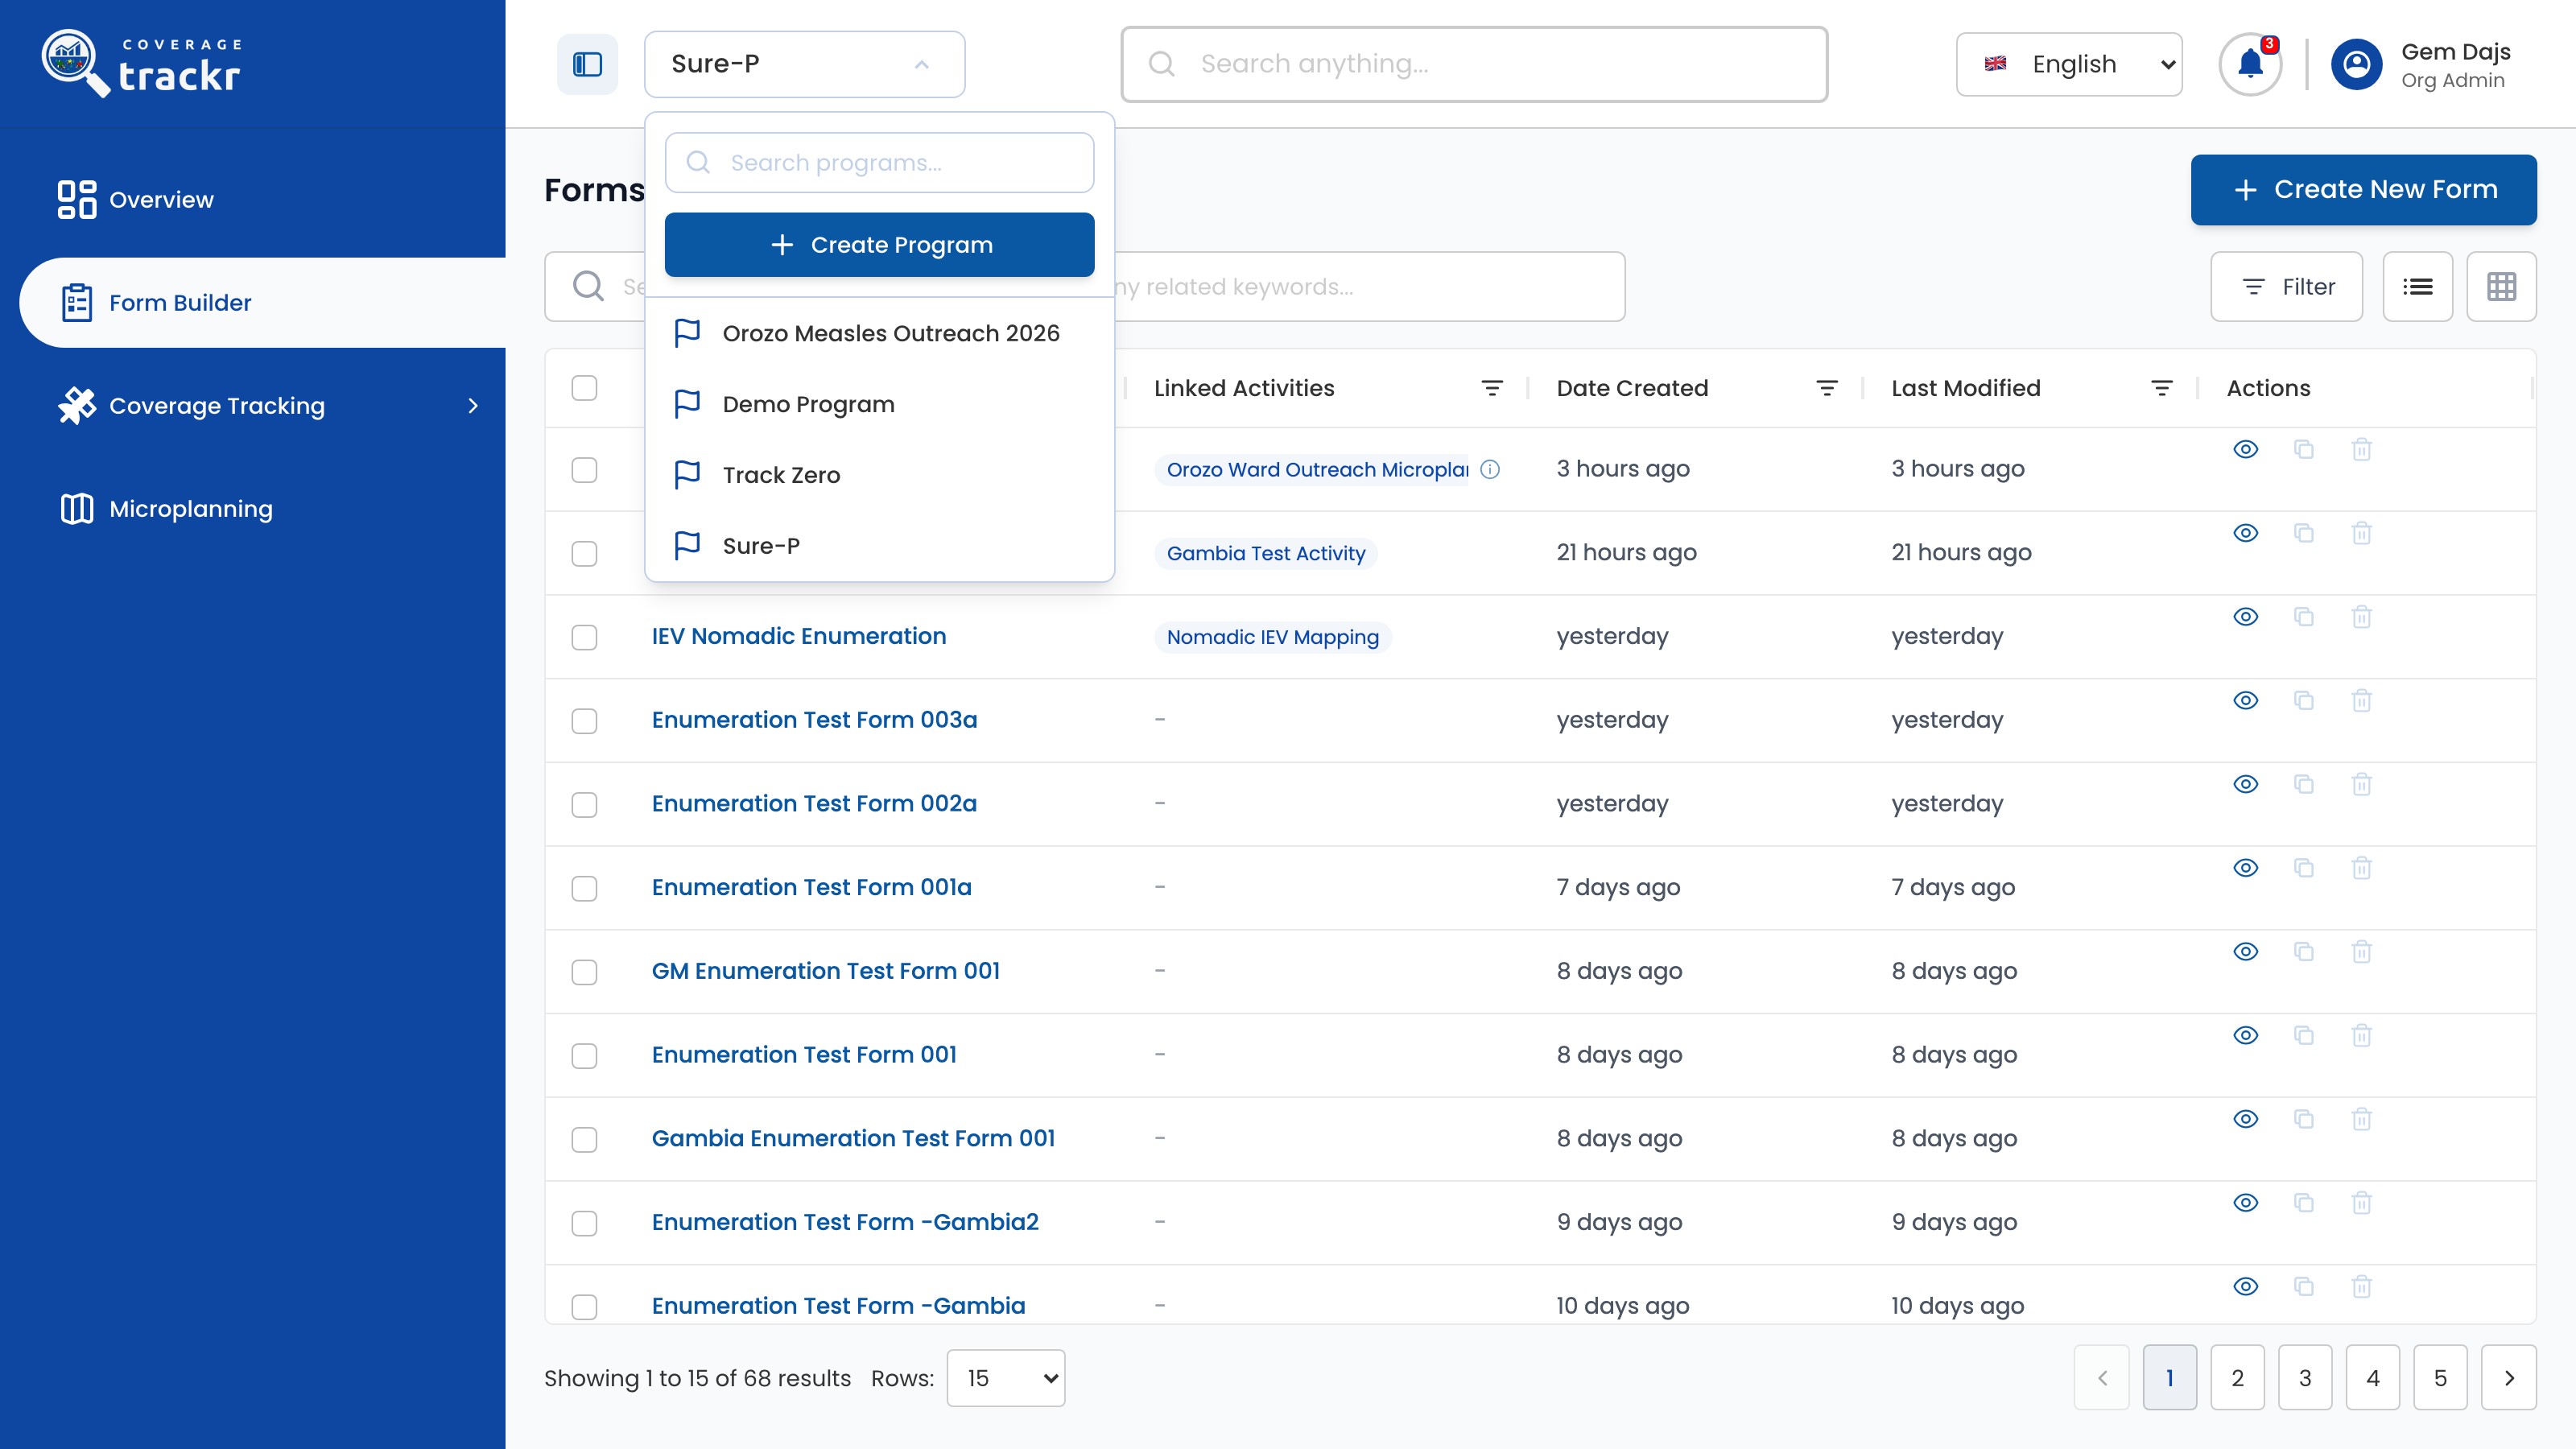Delete the IEV Nomadic Enumeration form
This screenshot has height=1449, width=2576.
[x=2362, y=617]
